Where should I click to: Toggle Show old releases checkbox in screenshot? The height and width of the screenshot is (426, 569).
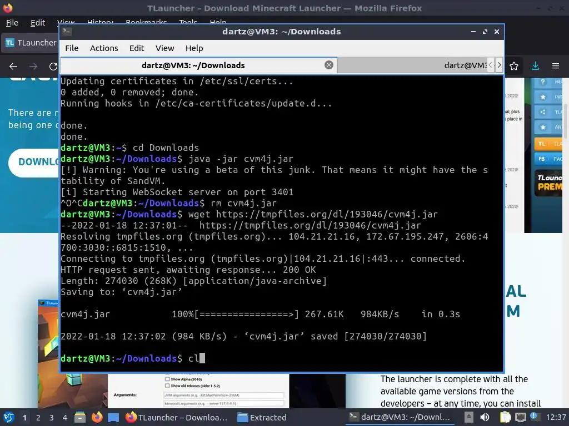pos(167,386)
